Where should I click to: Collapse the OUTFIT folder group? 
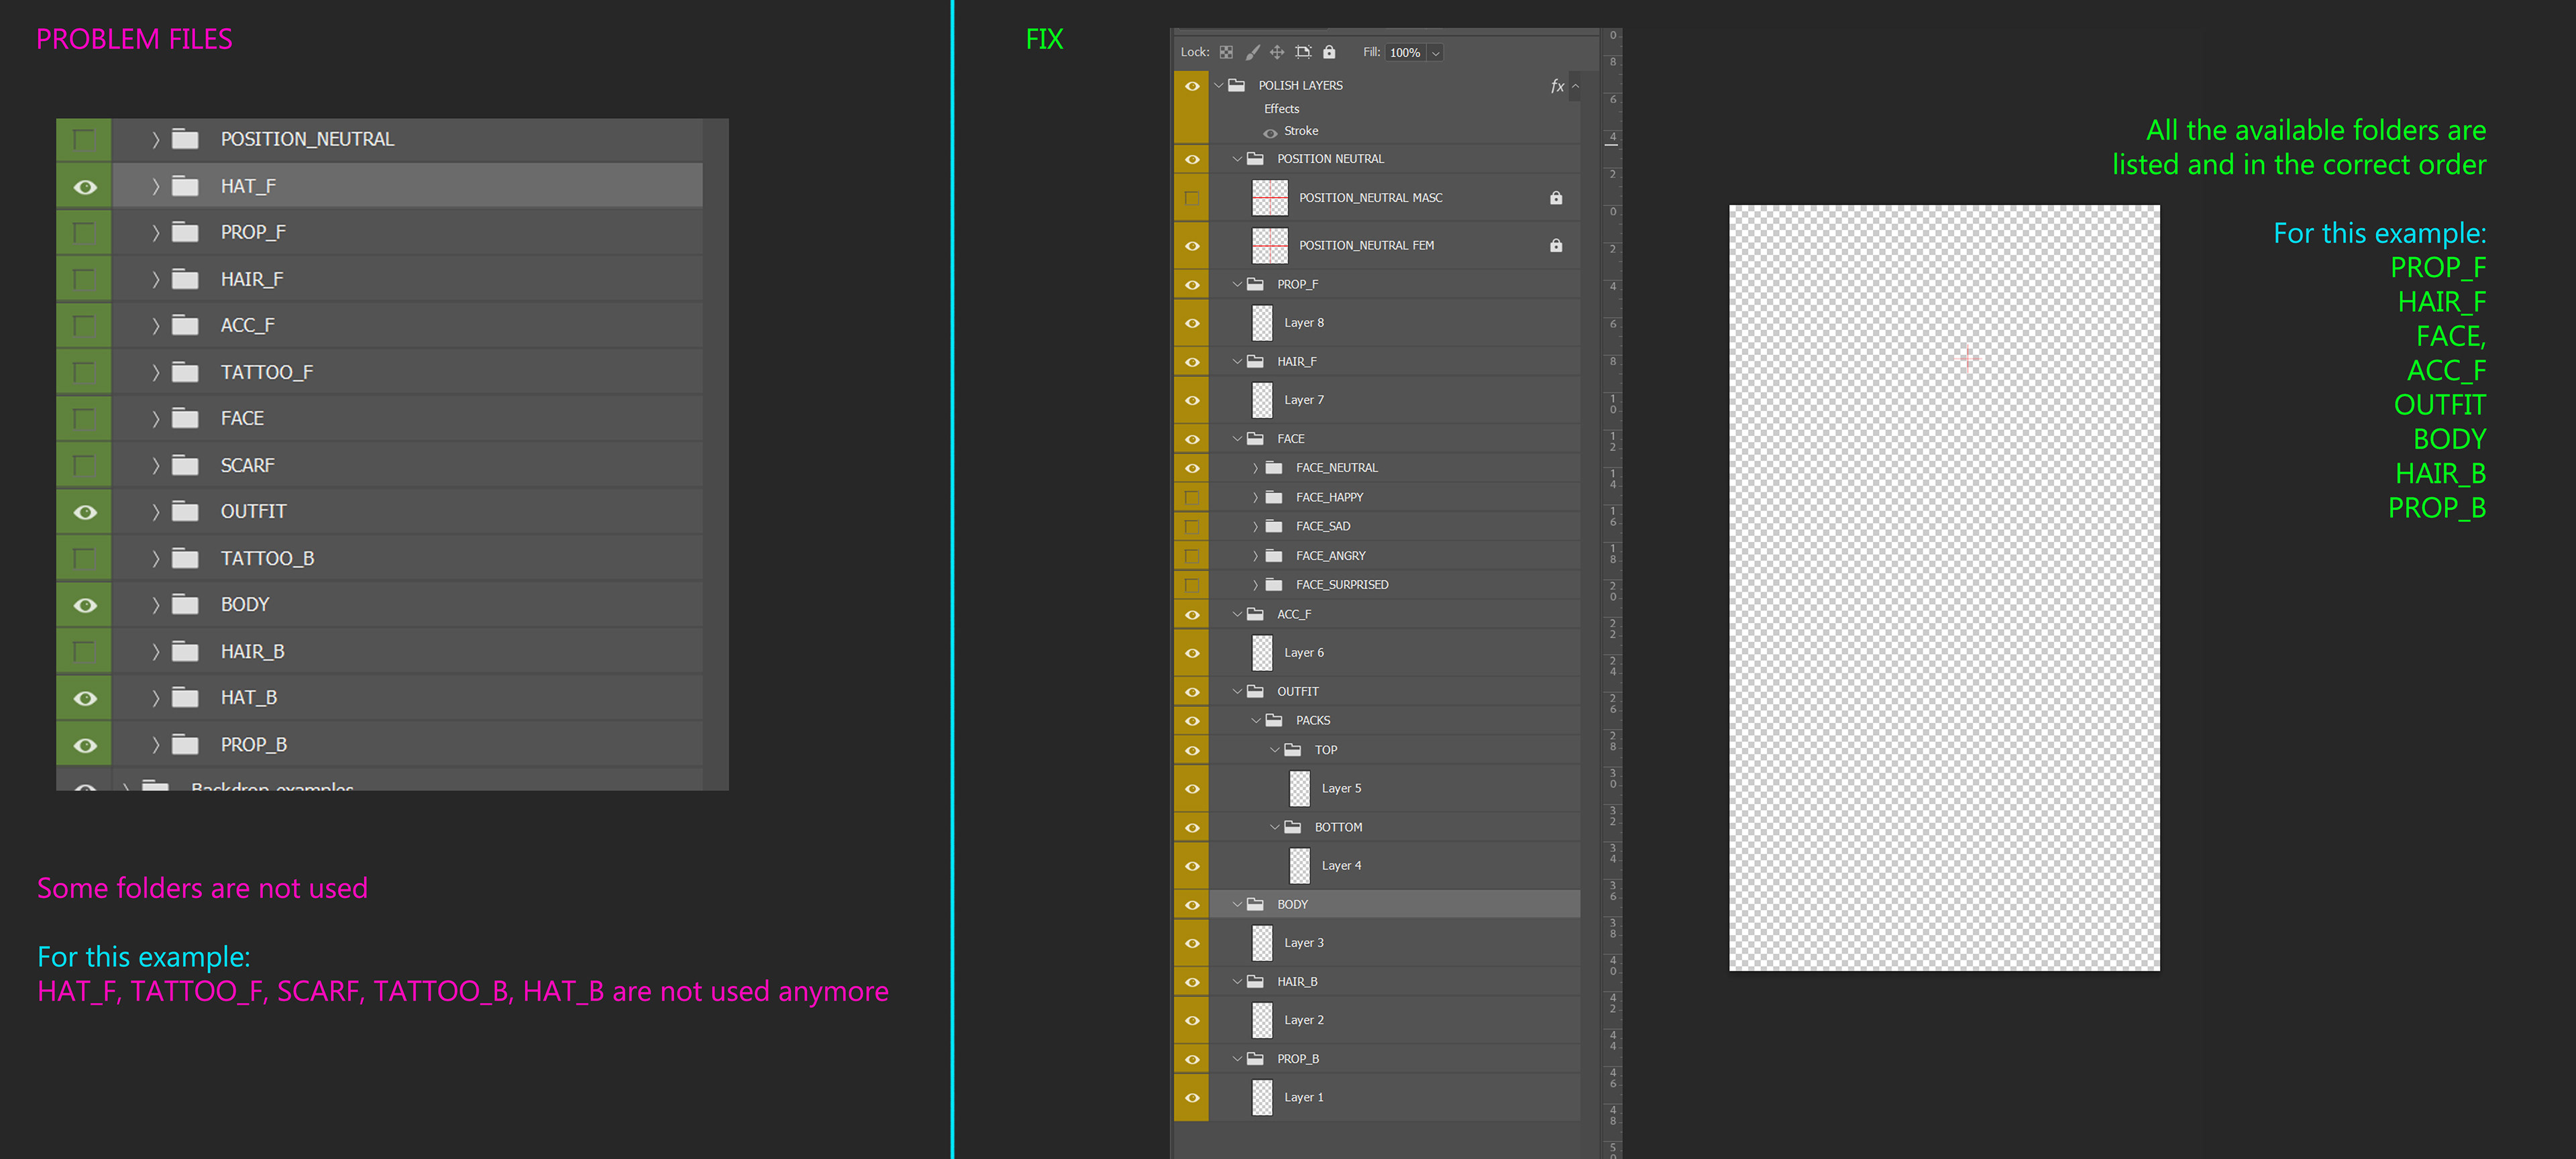(x=1237, y=691)
